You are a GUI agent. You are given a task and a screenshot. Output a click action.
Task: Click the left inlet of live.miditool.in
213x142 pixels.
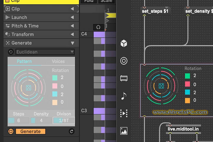point(170,125)
